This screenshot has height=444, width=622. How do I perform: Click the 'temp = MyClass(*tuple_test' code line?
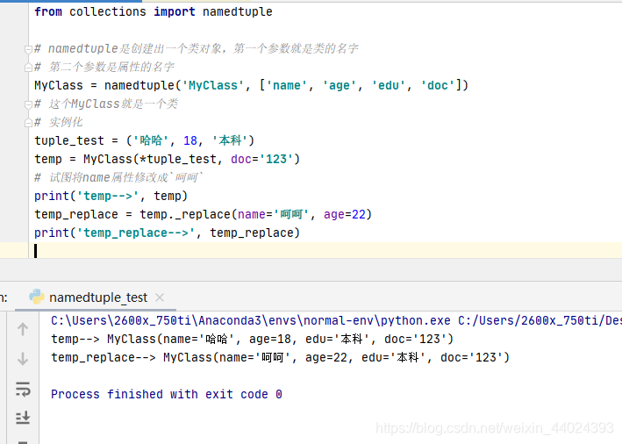(167, 159)
